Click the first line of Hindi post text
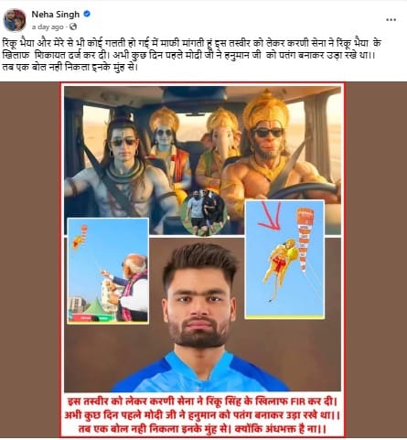This screenshot has width=407, height=440. click(x=191, y=43)
